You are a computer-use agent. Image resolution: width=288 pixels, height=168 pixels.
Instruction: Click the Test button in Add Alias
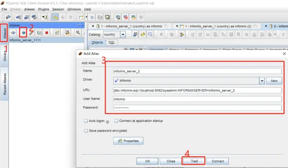click(x=194, y=161)
